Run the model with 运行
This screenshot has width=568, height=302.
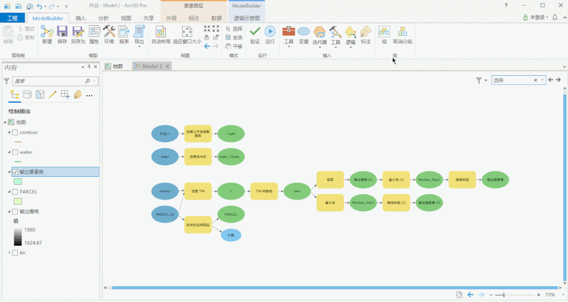(x=270, y=35)
